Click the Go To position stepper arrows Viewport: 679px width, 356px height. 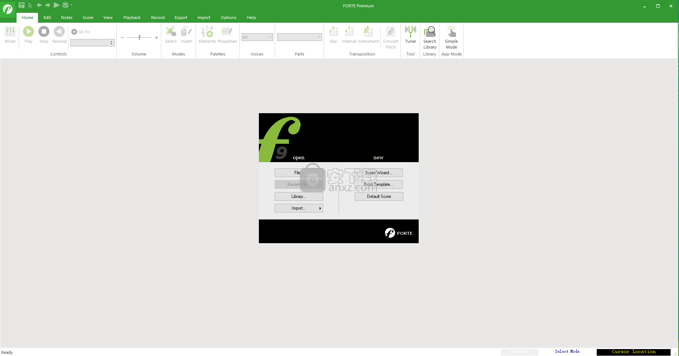[112, 43]
